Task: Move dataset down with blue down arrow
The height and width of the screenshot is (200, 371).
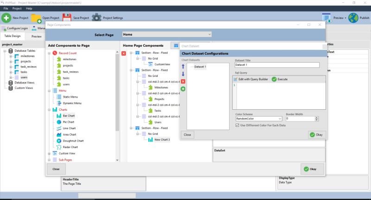Action: tap(183, 74)
